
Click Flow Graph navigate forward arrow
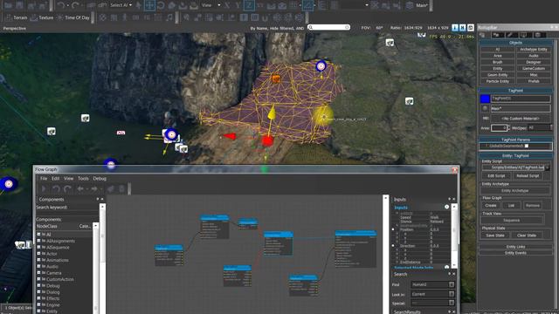(94, 188)
